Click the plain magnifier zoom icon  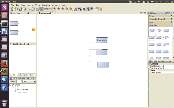coord(67,9)
